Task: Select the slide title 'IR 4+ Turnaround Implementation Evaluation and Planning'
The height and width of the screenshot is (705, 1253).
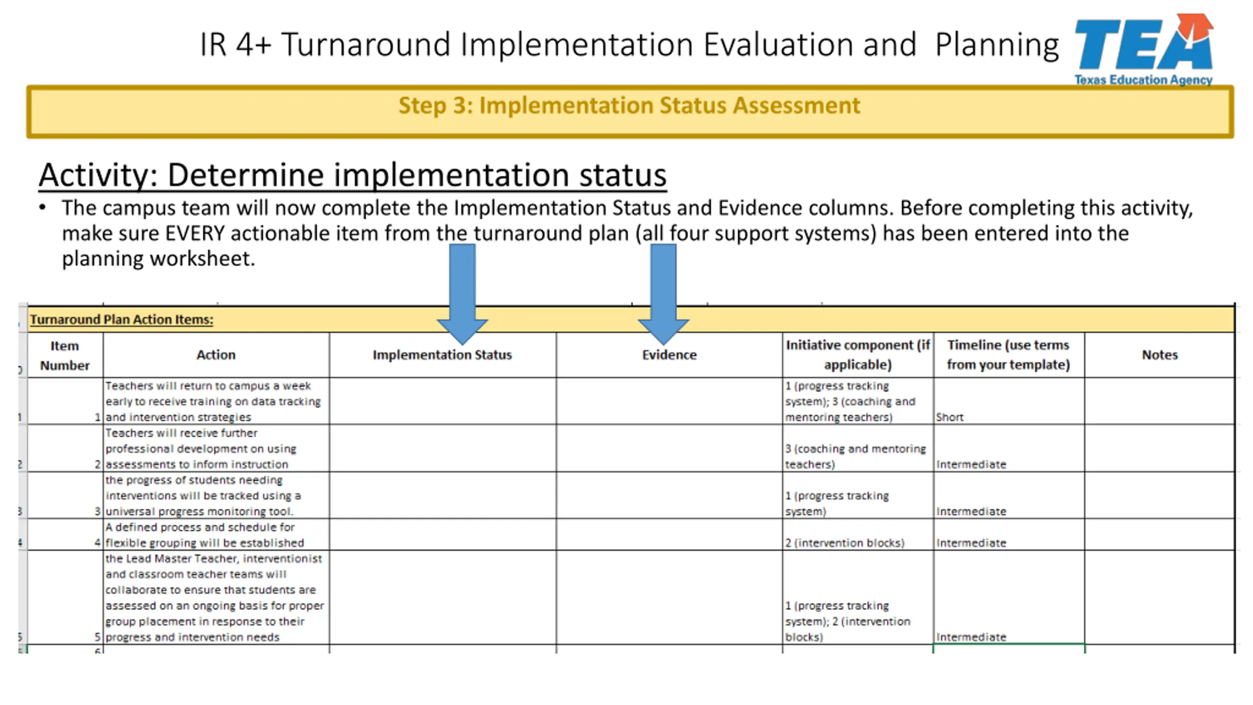Action: coord(629,45)
